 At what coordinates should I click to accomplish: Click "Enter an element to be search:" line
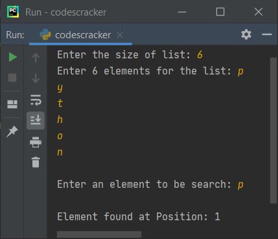150,185
